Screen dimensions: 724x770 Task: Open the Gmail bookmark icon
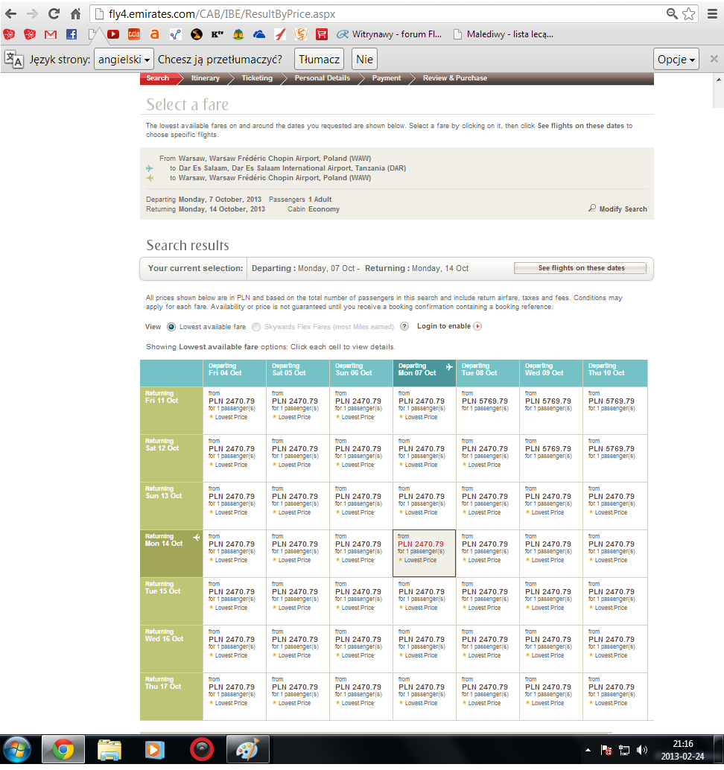point(50,34)
